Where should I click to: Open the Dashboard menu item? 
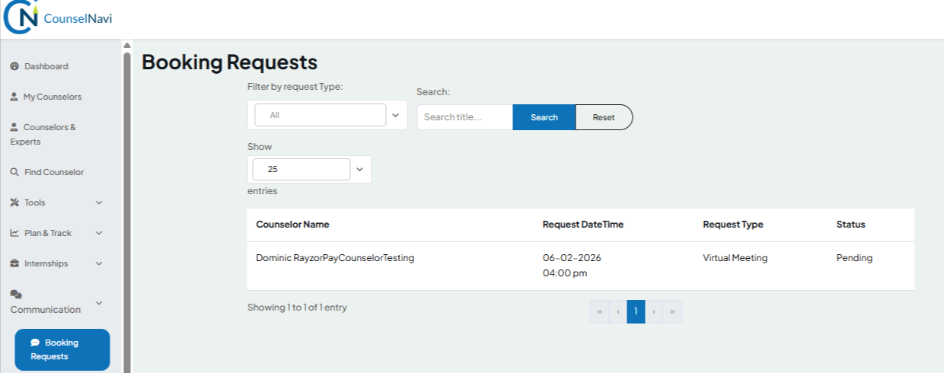46,66
